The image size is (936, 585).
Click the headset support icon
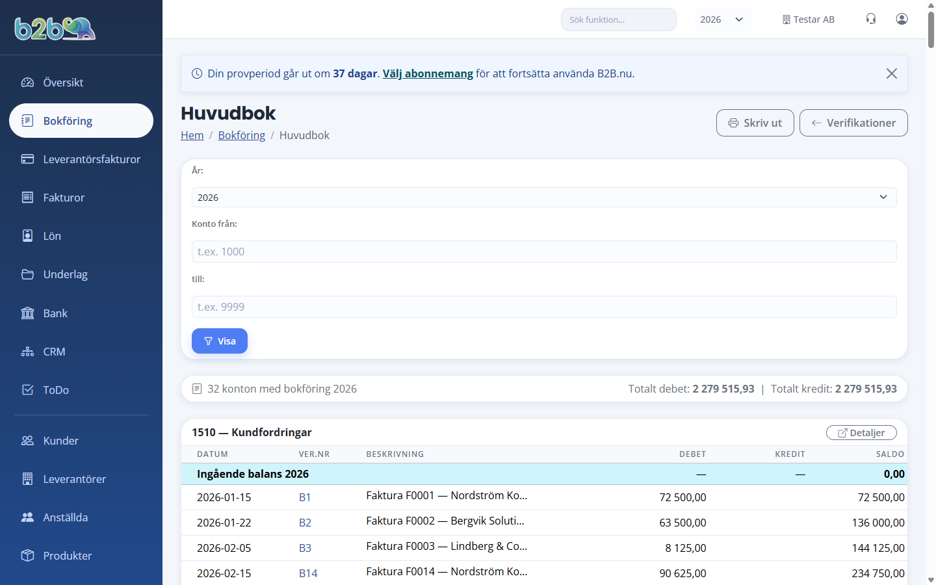tap(871, 19)
